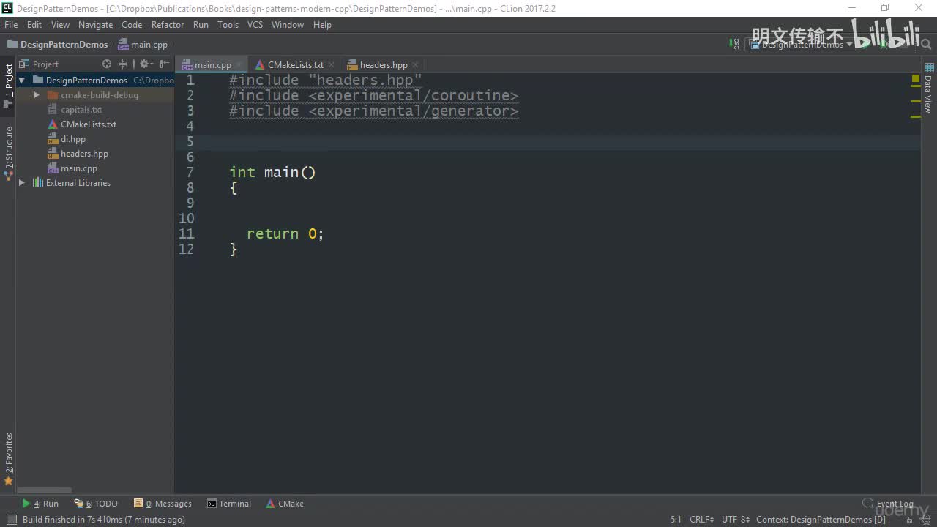Click Collapse All icon in Project panel
Viewport: 937px width, 527px height.
tap(122, 64)
